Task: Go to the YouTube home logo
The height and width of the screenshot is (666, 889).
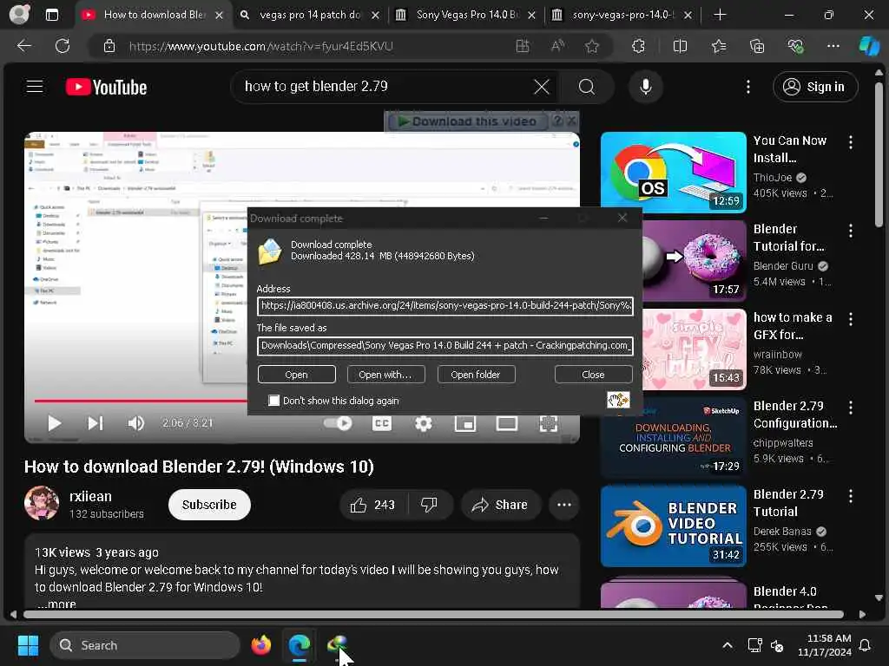Action: [106, 88]
